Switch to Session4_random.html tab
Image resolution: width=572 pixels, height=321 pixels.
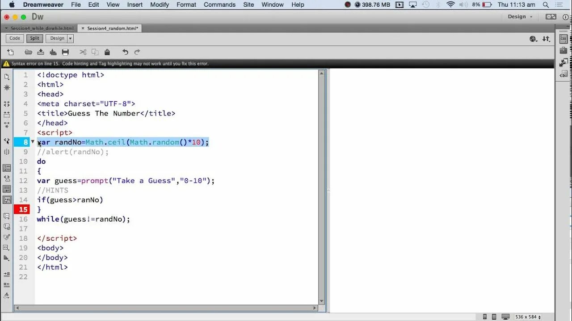point(113,28)
